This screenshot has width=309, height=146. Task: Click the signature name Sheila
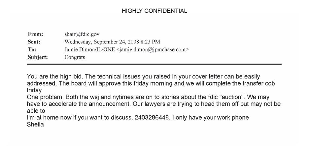point(35,125)
